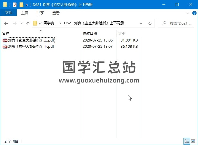Viewport: 198px width, 145px height.
Task: Open the Help question mark icon
Action: (194, 13)
